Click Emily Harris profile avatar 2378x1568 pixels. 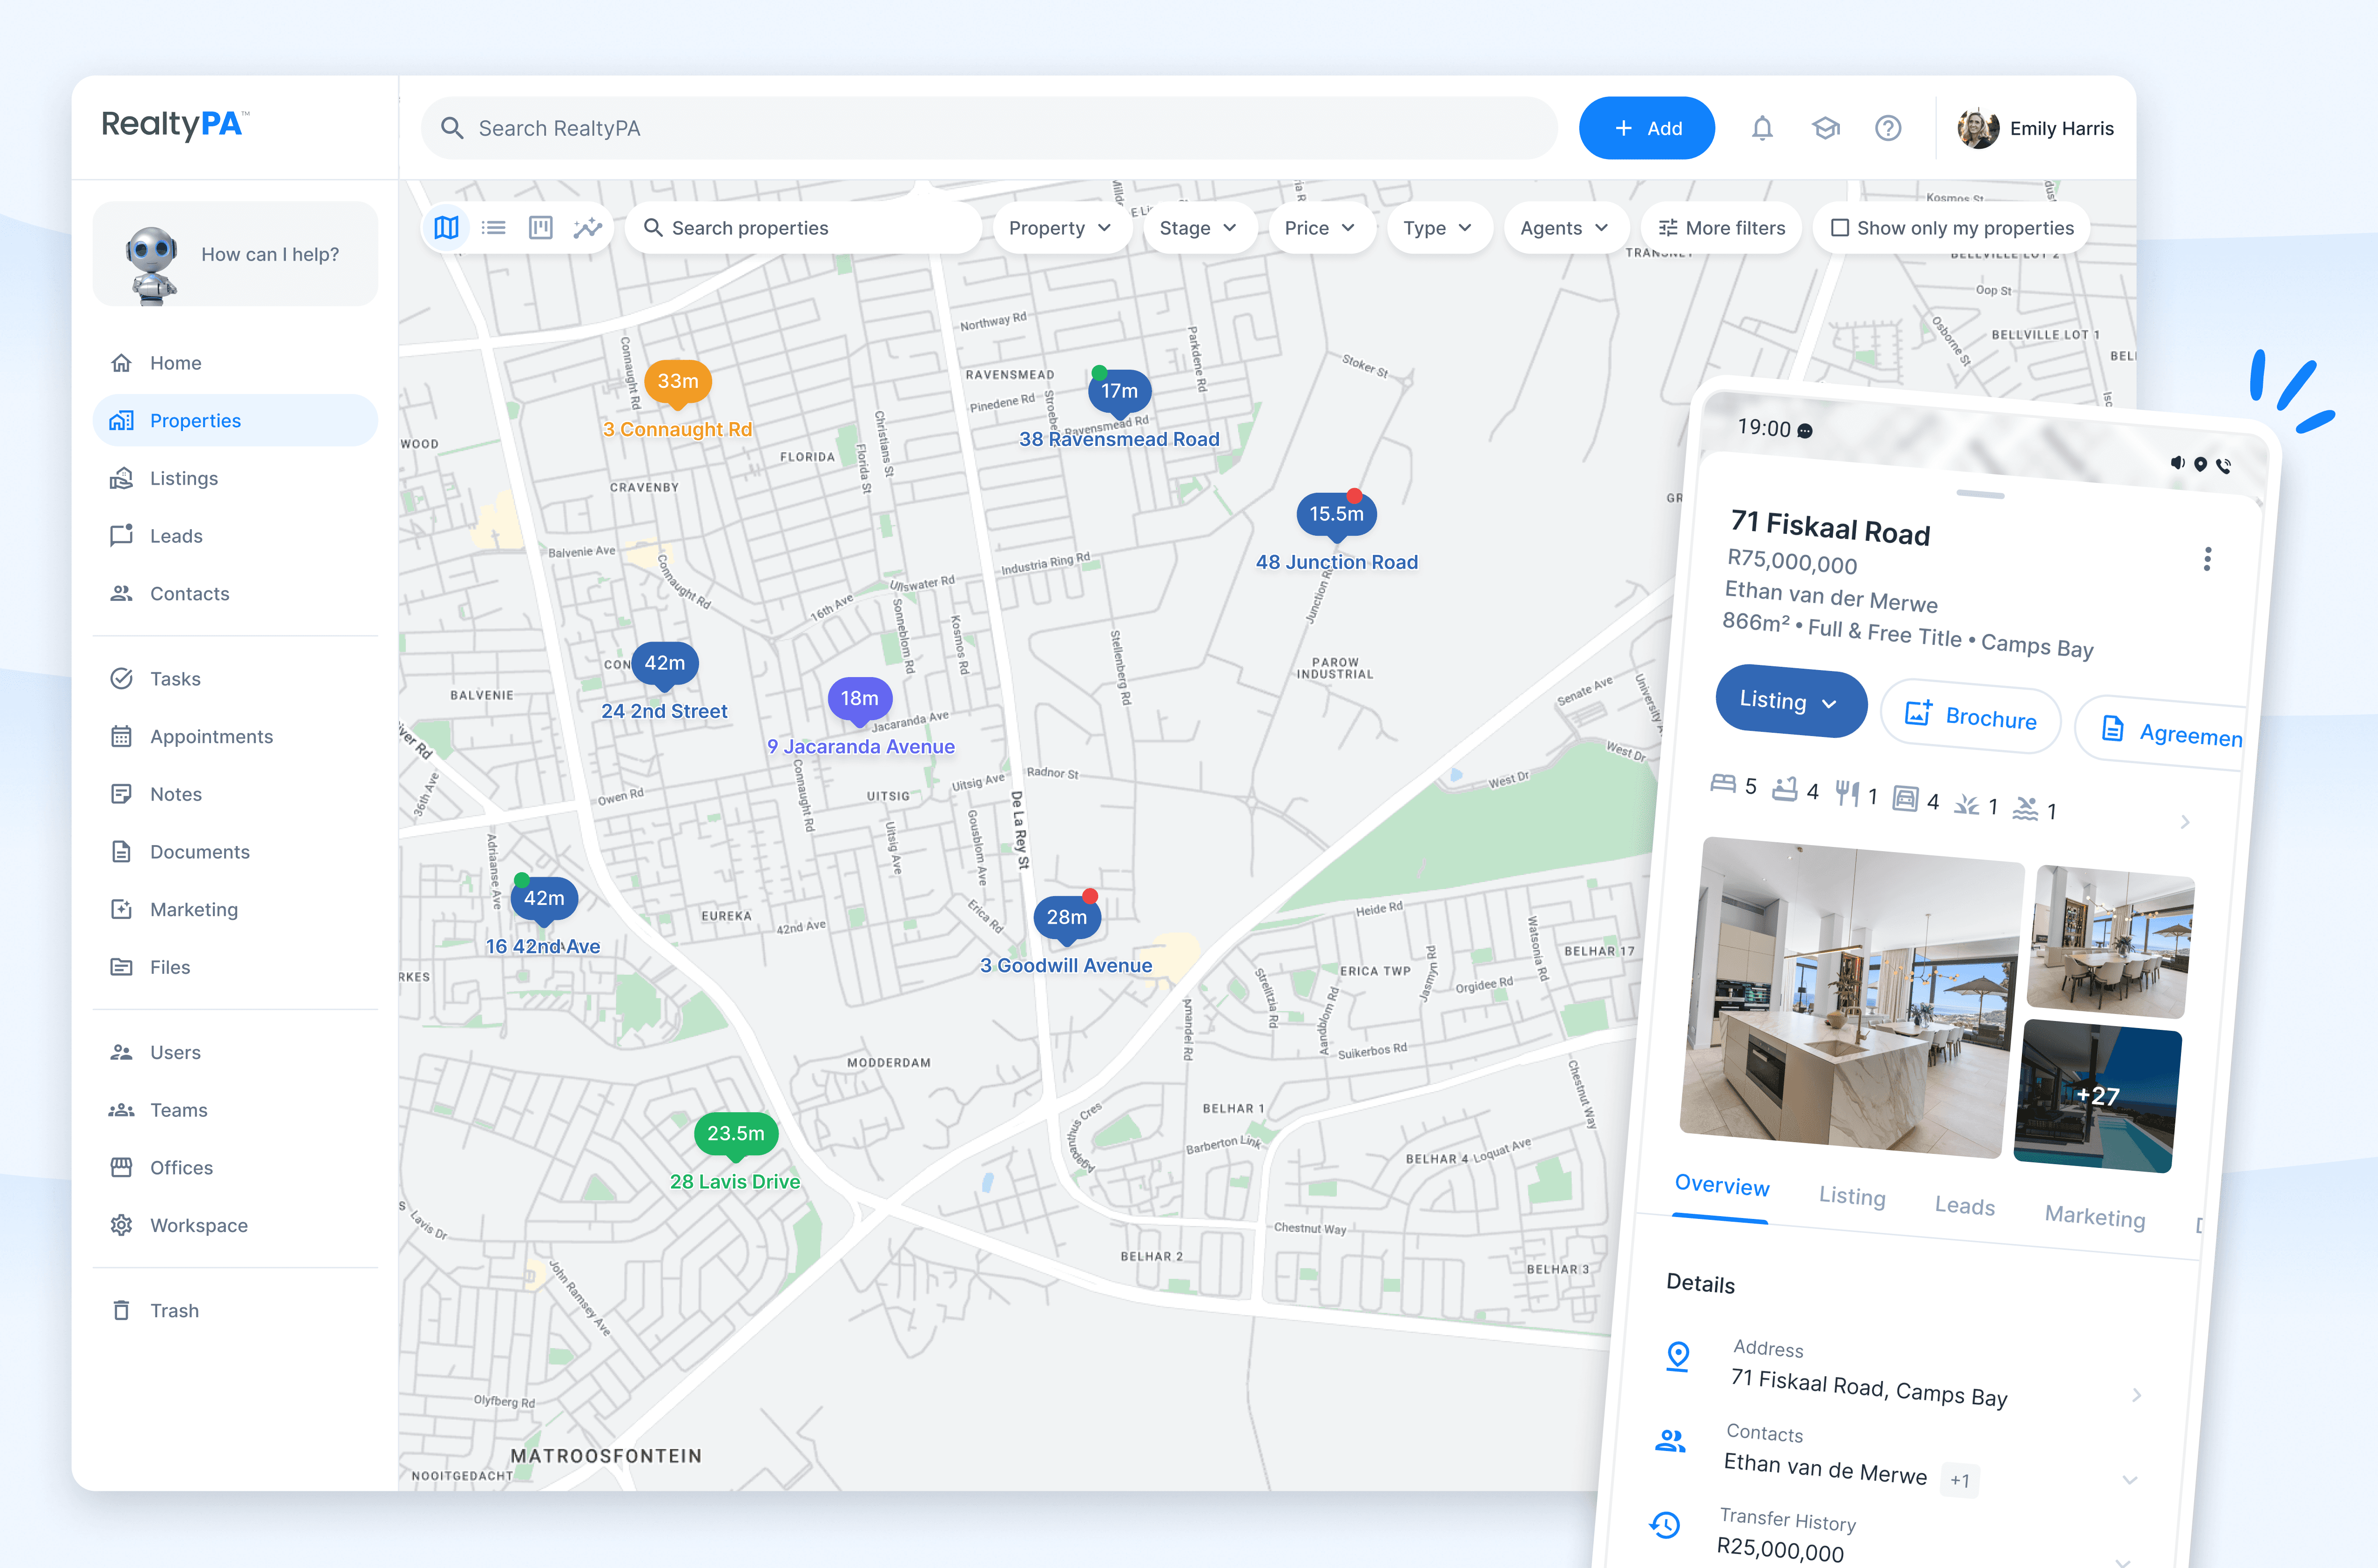(x=1978, y=128)
